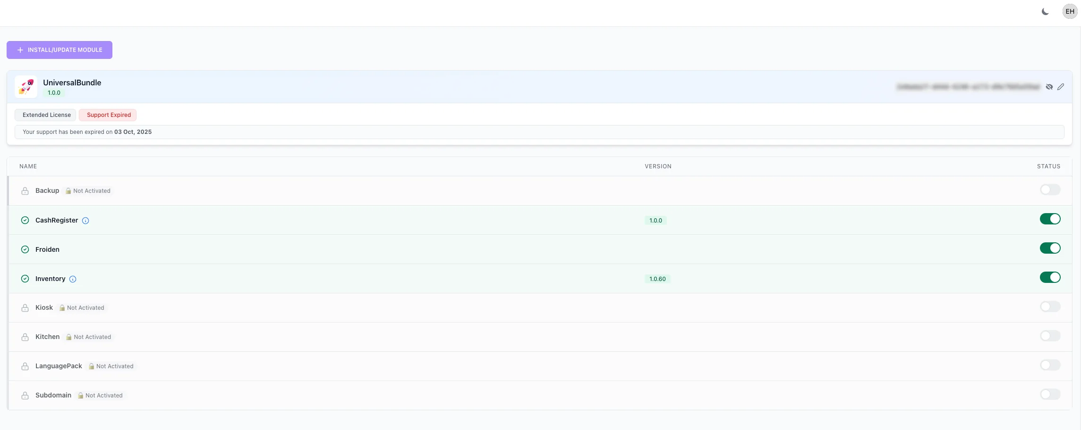This screenshot has width=1081, height=430.
Task: Disable the Inventory module toggle
Action: (1050, 277)
